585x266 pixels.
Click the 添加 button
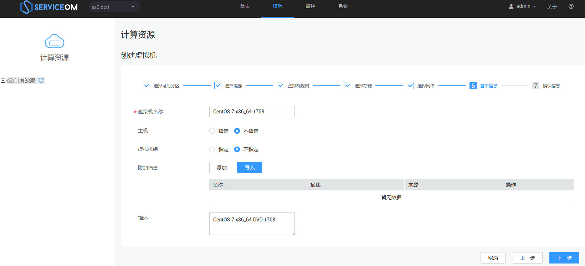[x=222, y=168]
